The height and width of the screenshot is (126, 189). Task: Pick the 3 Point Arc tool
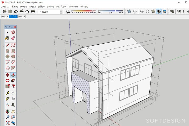pyautogui.click(x=7, y=68)
